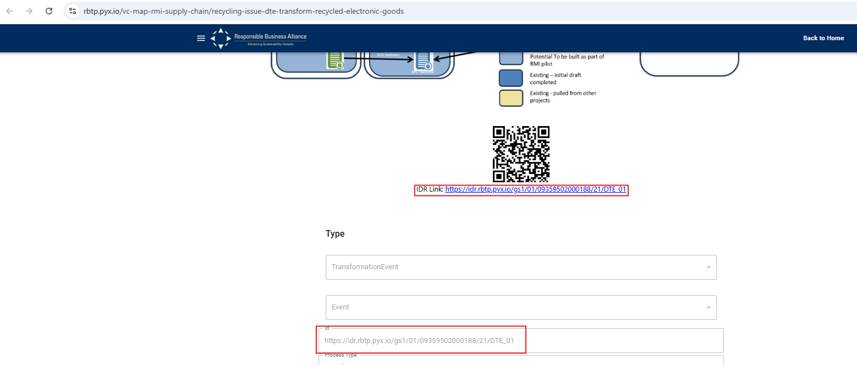The height and width of the screenshot is (365, 857).
Task: Select the 'Type' section heading
Action: click(335, 234)
